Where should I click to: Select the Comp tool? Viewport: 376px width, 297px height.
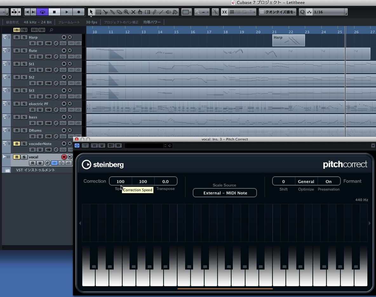pyautogui.click(x=147, y=12)
